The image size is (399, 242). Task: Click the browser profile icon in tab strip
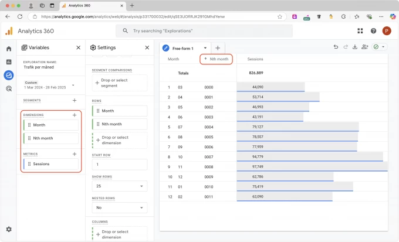pyautogui.click(x=31, y=6)
